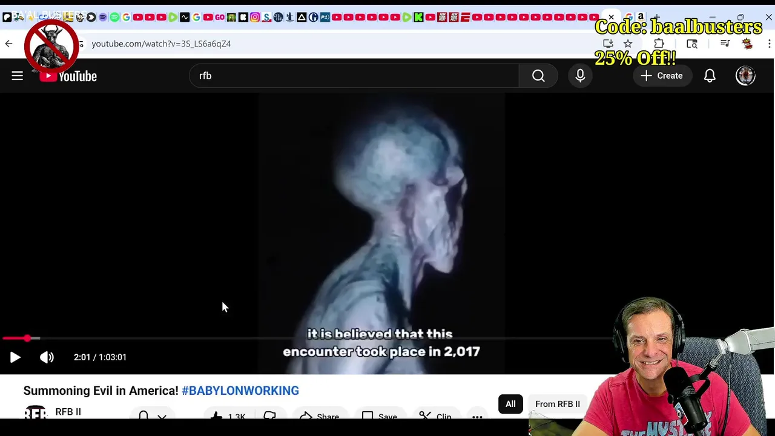Image resolution: width=775 pixels, height=436 pixels.
Task: Click the Clip scissors button
Action: (435, 417)
